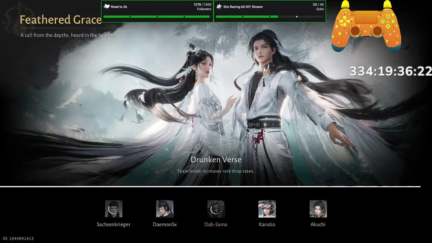This screenshot has height=243, width=432.
Task: Click the square button on controller overlay
Action: point(383,21)
